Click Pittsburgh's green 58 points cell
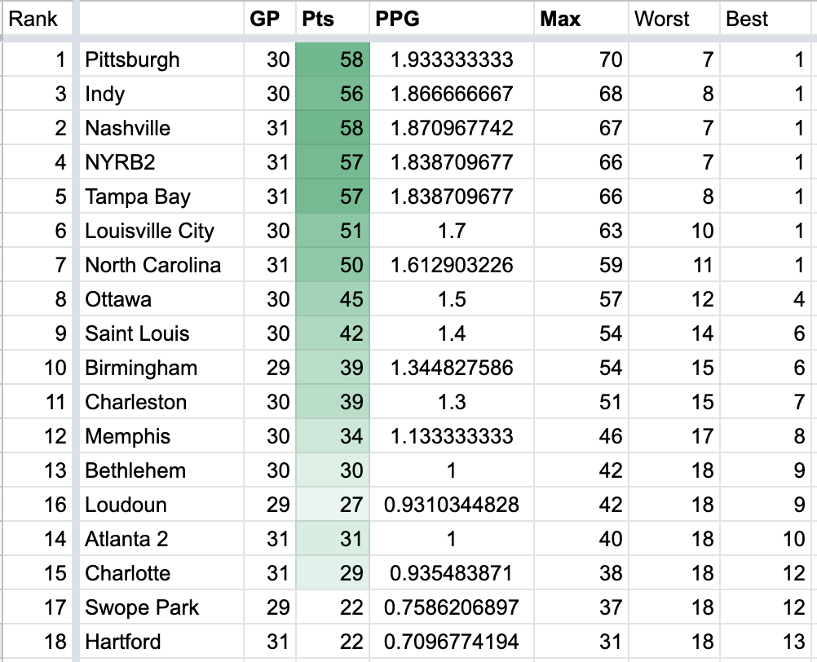The width and height of the screenshot is (817, 662). 333,60
